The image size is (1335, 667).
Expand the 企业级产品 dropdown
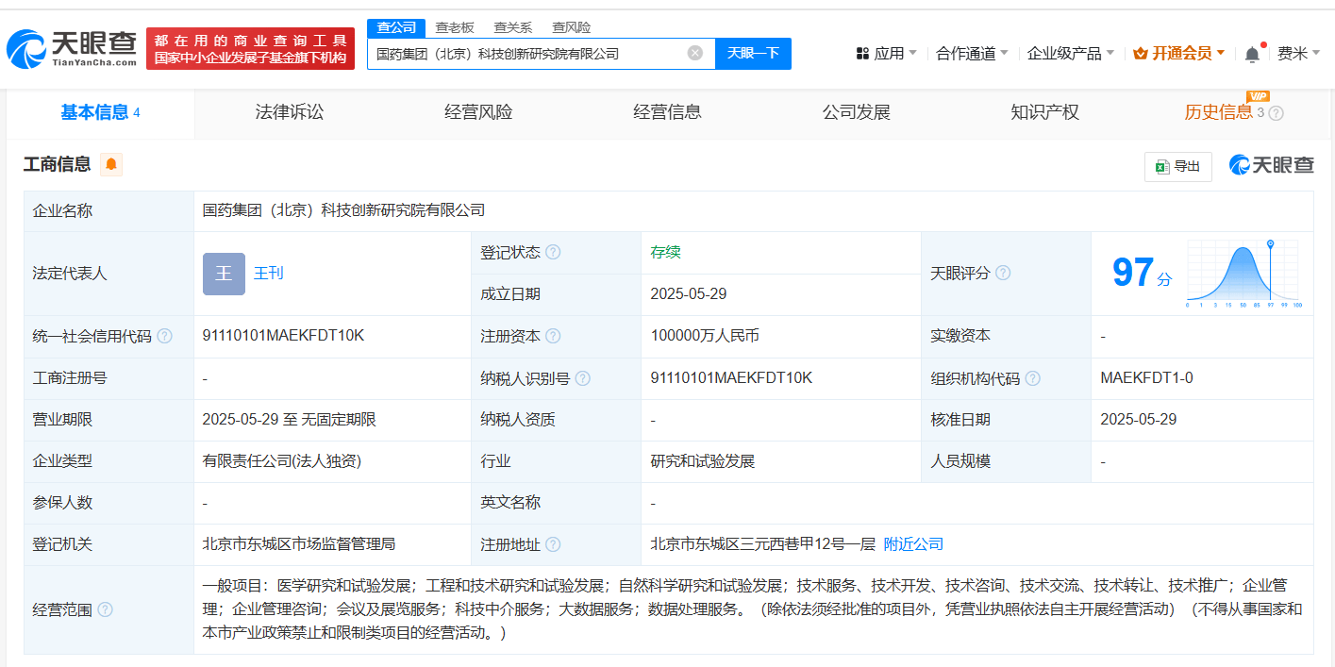click(1070, 54)
